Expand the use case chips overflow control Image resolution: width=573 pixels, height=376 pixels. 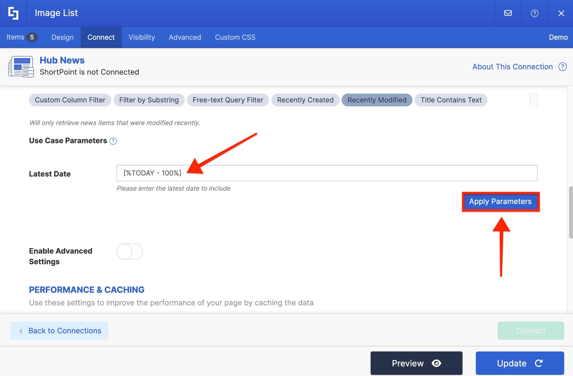[533, 100]
